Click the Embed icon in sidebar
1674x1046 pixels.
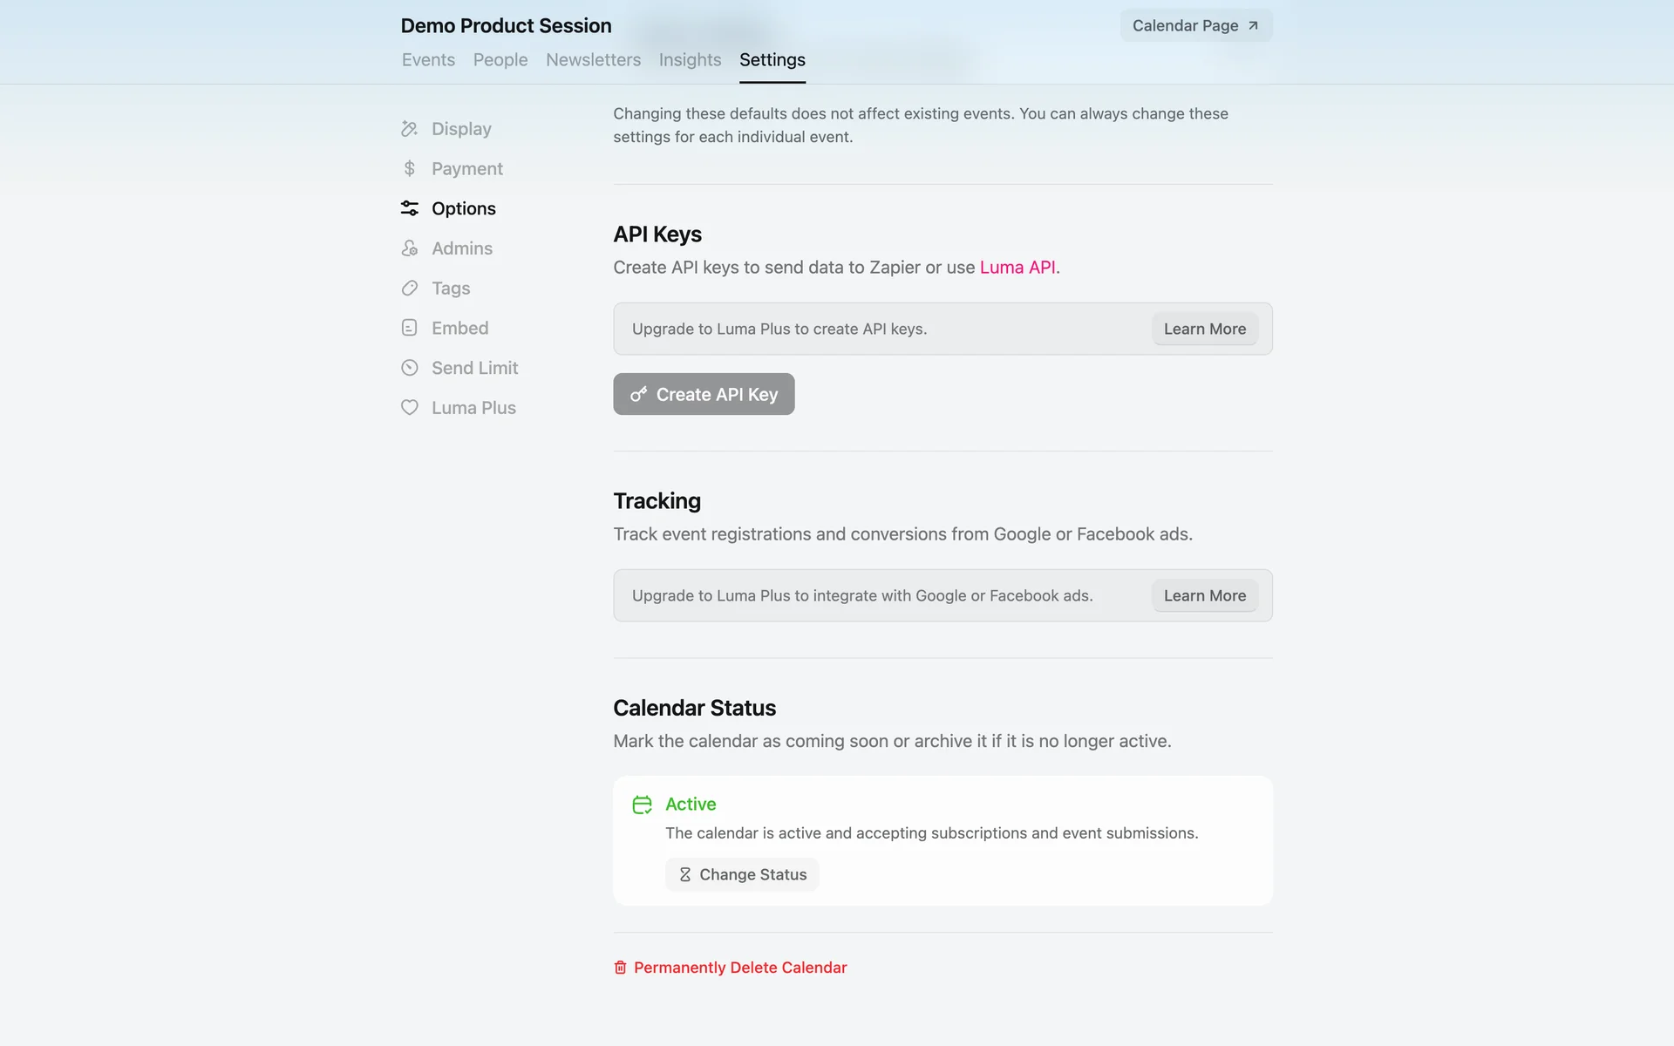tap(409, 328)
